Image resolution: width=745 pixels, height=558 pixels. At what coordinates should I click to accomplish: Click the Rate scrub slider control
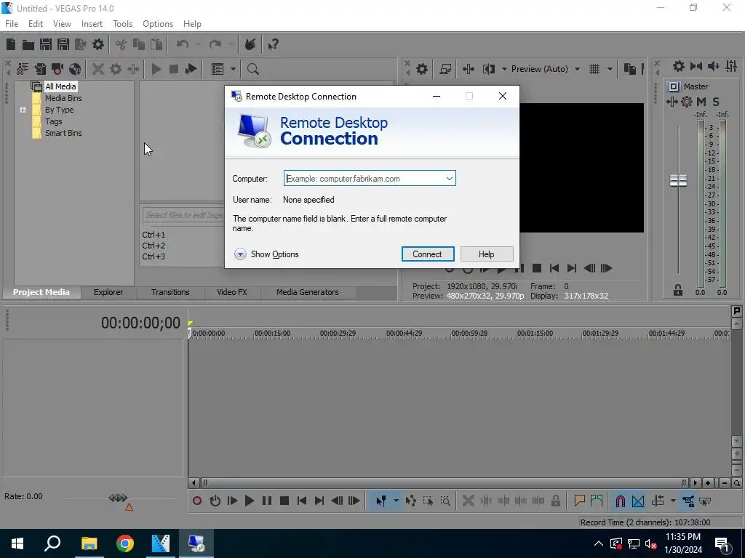(x=118, y=498)
